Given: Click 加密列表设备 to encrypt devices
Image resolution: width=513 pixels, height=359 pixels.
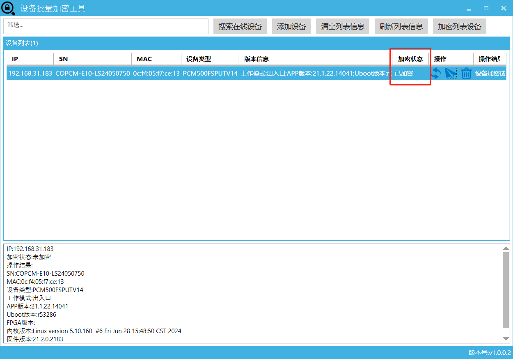Looking at the screenshot, I should pos(460,27).
